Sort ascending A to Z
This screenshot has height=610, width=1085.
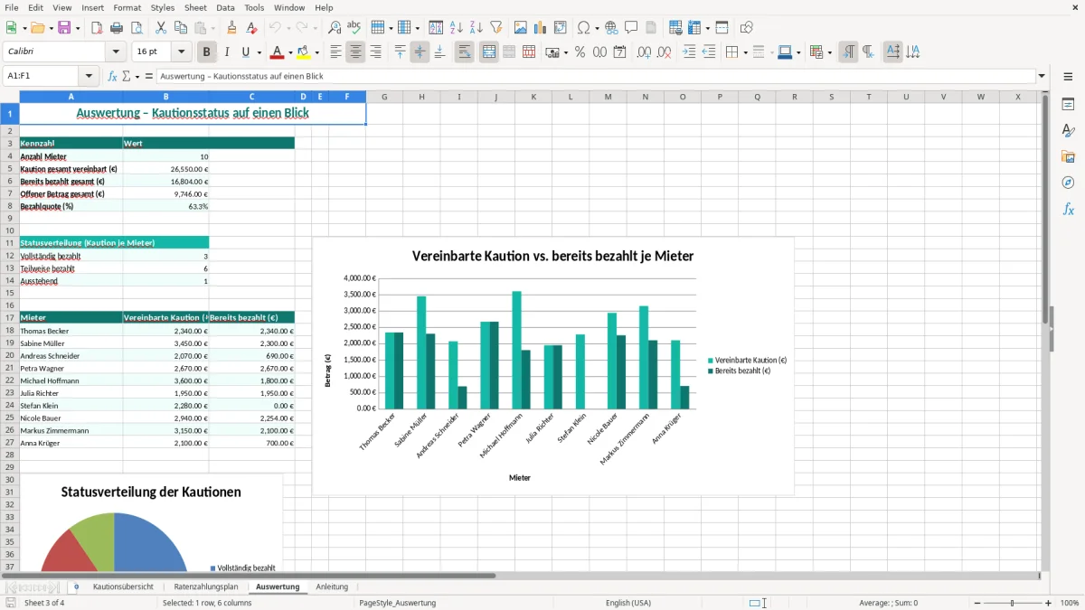(456, 28)
